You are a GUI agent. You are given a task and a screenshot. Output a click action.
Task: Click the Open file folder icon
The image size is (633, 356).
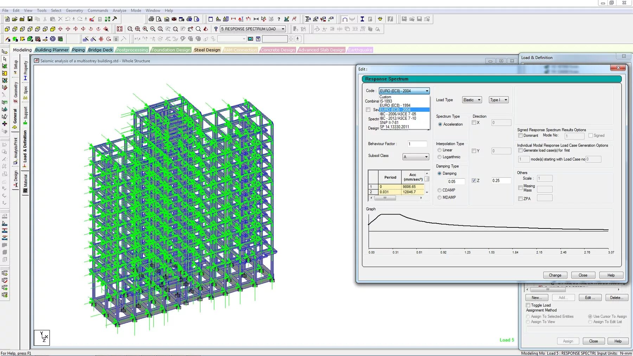(x=15, y=19)
